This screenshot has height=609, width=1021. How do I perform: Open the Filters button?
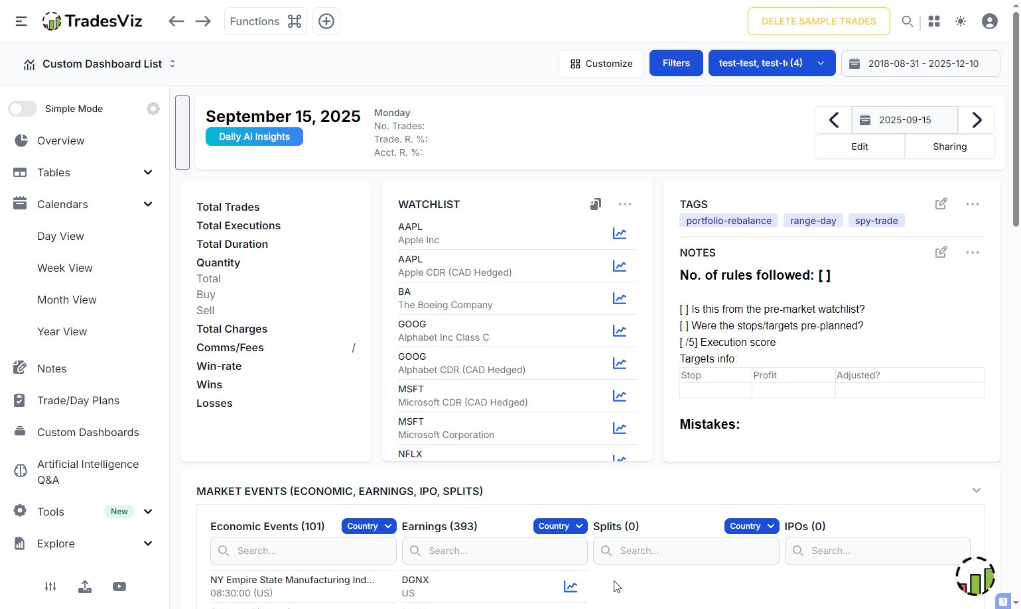click(676, 63)
